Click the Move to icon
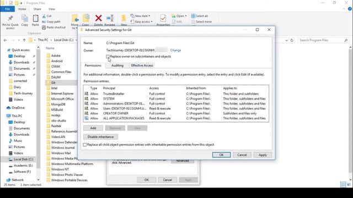The height and width of the screenshot is (198, 353). pyautogui.click(x=75, y=18)
